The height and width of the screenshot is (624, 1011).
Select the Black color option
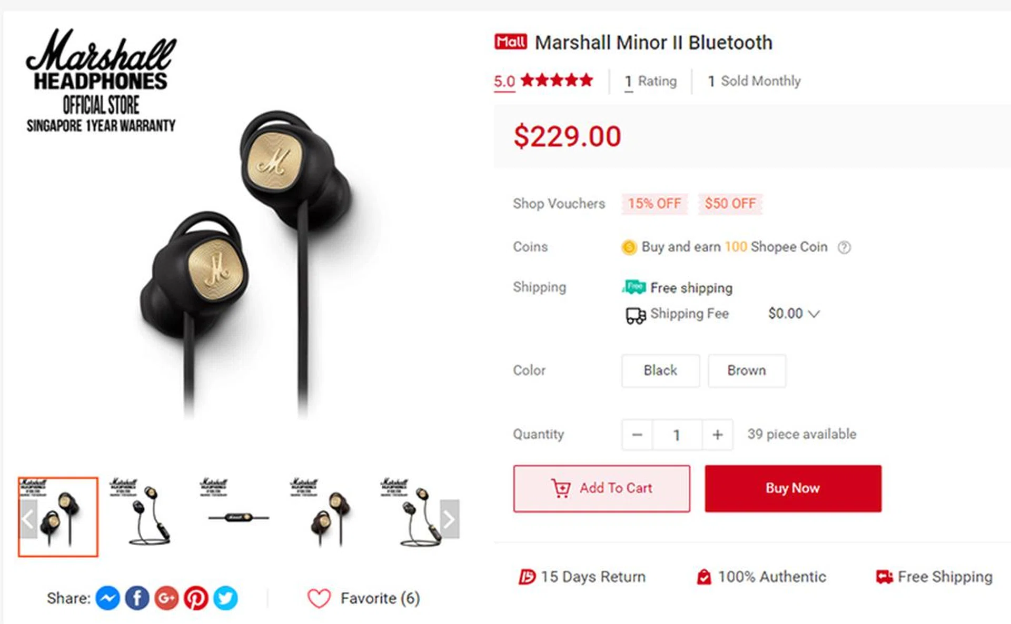[660, 370]
